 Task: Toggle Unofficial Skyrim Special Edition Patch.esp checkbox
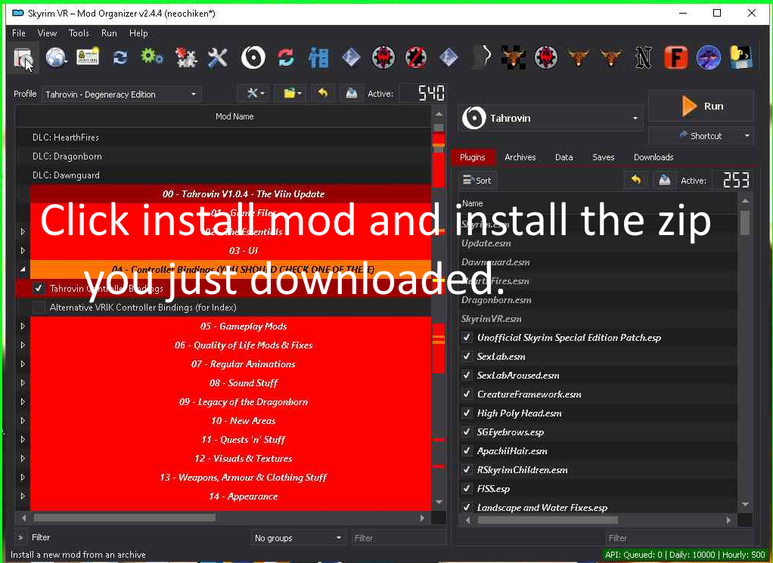pos(467,337)
